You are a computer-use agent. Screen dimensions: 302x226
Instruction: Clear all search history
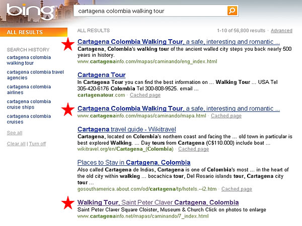[x=16, y=144]
